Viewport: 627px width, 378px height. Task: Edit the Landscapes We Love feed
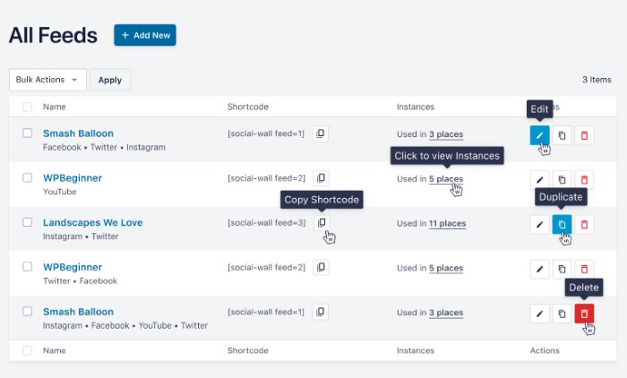540,225
